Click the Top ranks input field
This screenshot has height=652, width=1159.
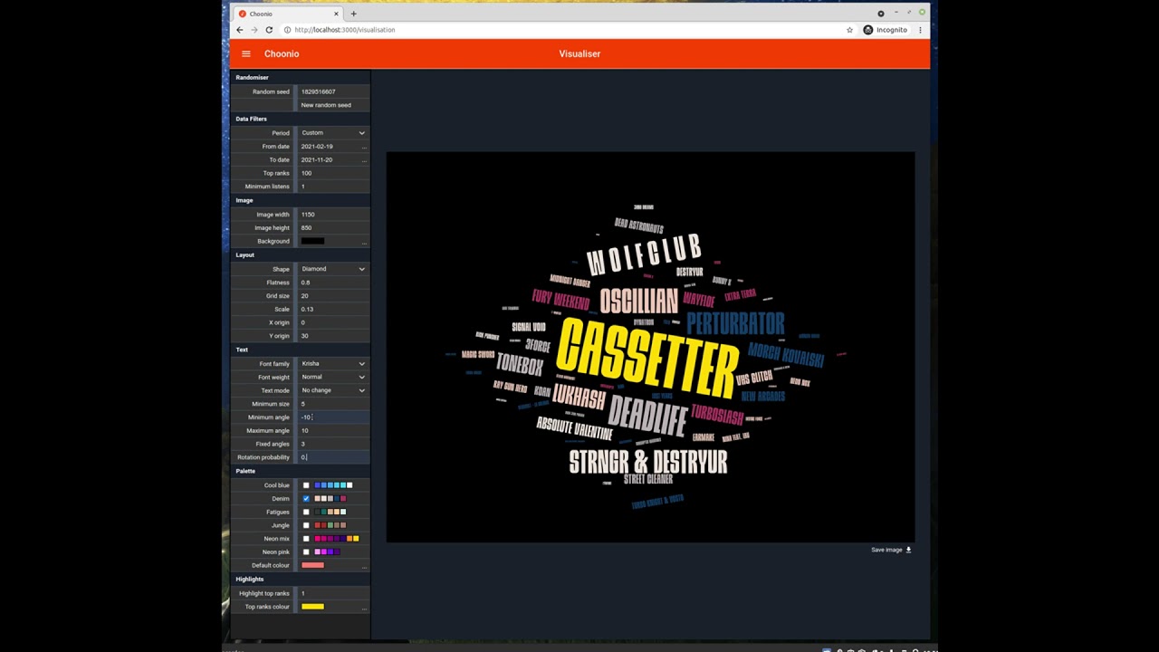[333, 173]
